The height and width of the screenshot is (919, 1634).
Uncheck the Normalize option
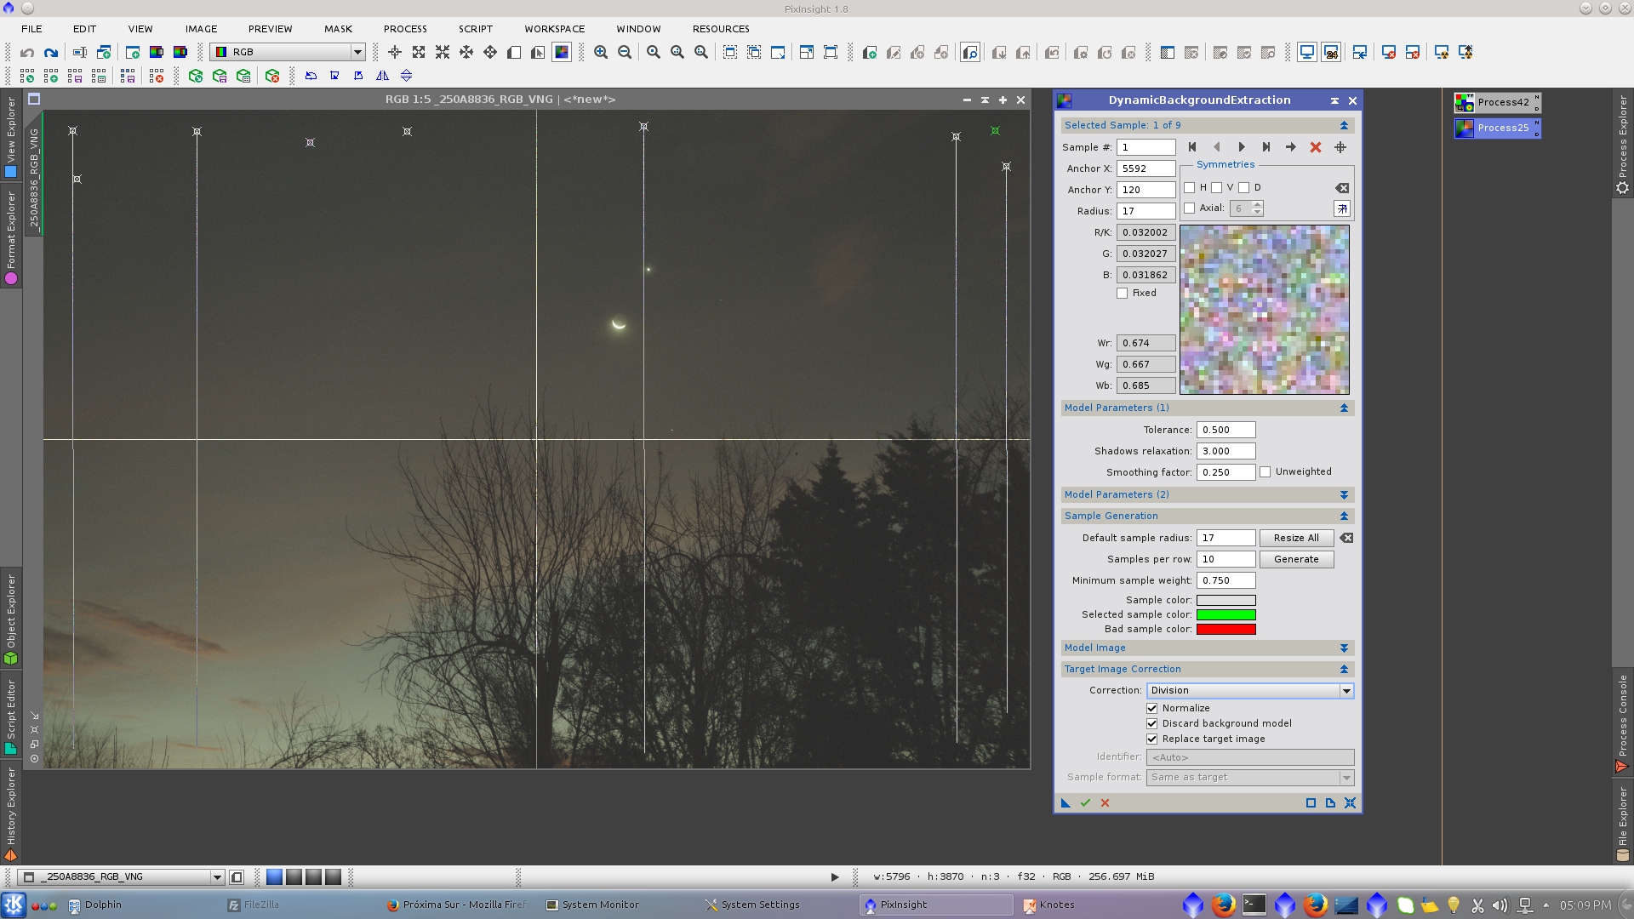[x=1152, y=708]
